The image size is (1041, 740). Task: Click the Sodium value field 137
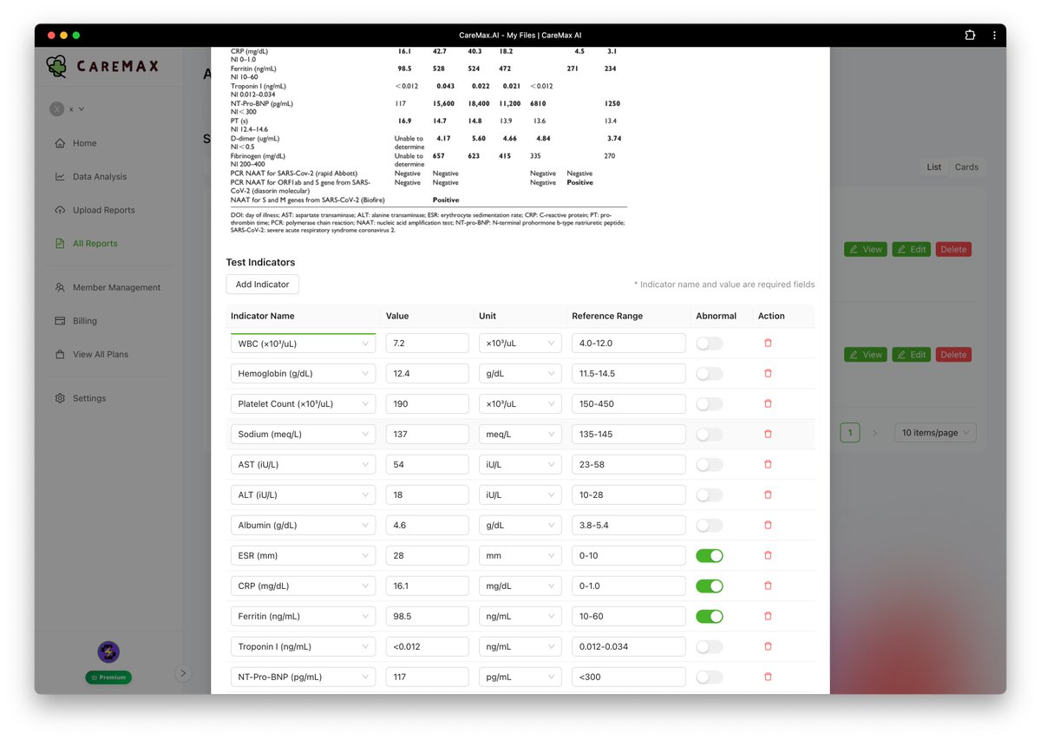(427, 435)
